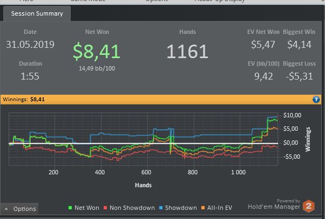Screen dimensions: 325x219
Task: Toggle the Non Showdown red legend swatch
Action: [105, 208]
